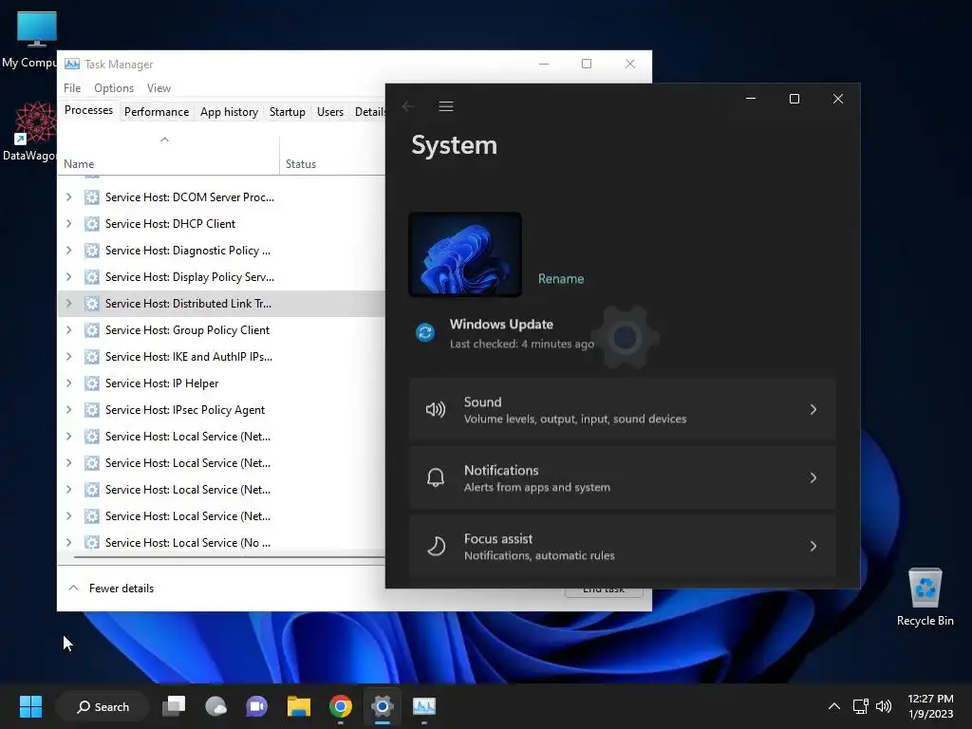Expand Service Host: Group Policy Client row
The image size is (972, 729).
(x=68, y=330)
